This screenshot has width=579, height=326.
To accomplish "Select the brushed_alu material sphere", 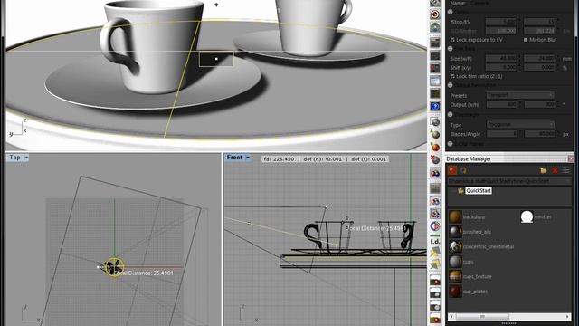I will 456,232.
